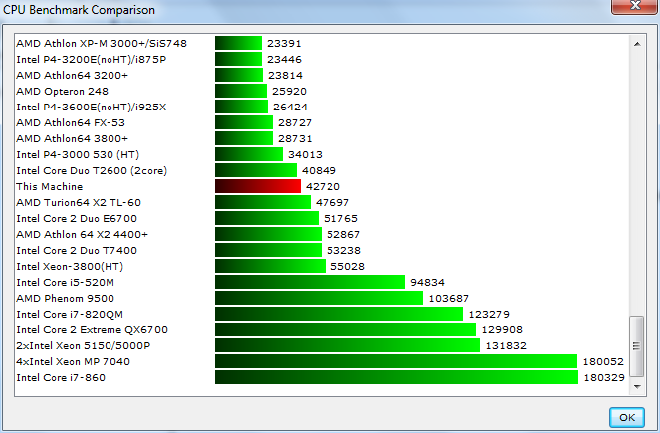Click the scrollbar up arrow
The image size is (660, 433).
637,44
